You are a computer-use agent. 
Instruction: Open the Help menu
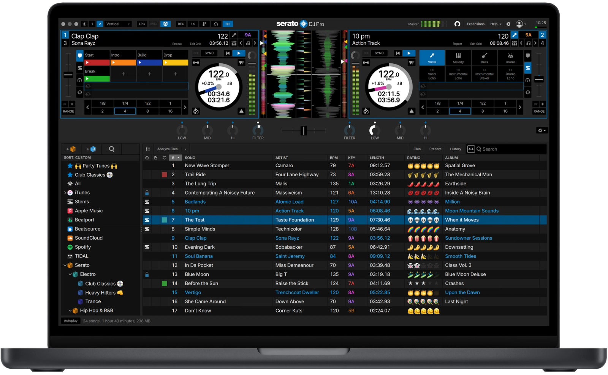[x=496, y=24]
